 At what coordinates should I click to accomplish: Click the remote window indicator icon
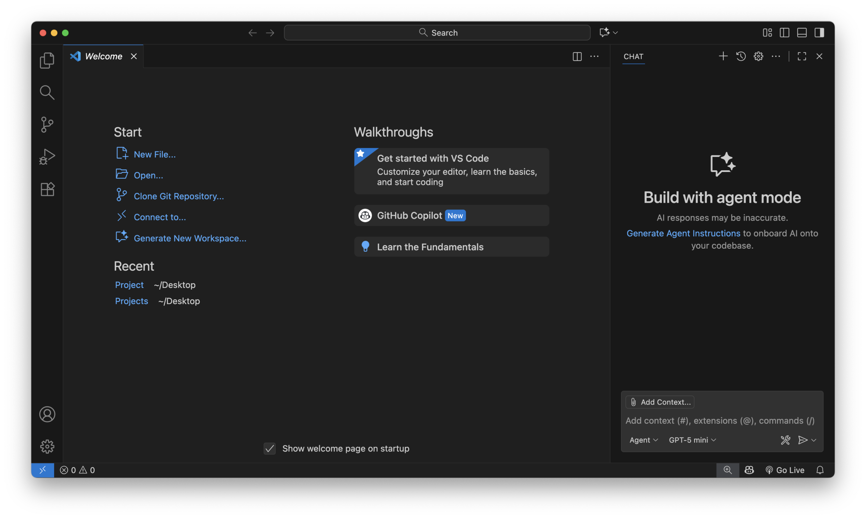[x=43, y=470]
